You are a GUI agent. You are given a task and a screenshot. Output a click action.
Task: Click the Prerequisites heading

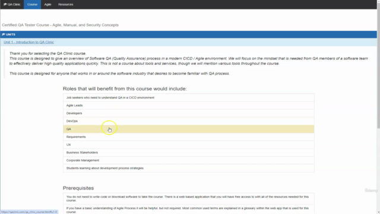(78, 188)
